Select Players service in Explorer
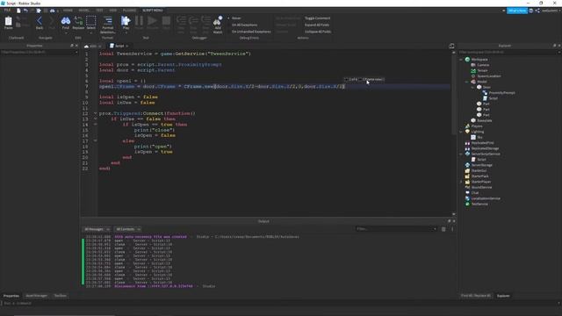 [x=476, y=126]
